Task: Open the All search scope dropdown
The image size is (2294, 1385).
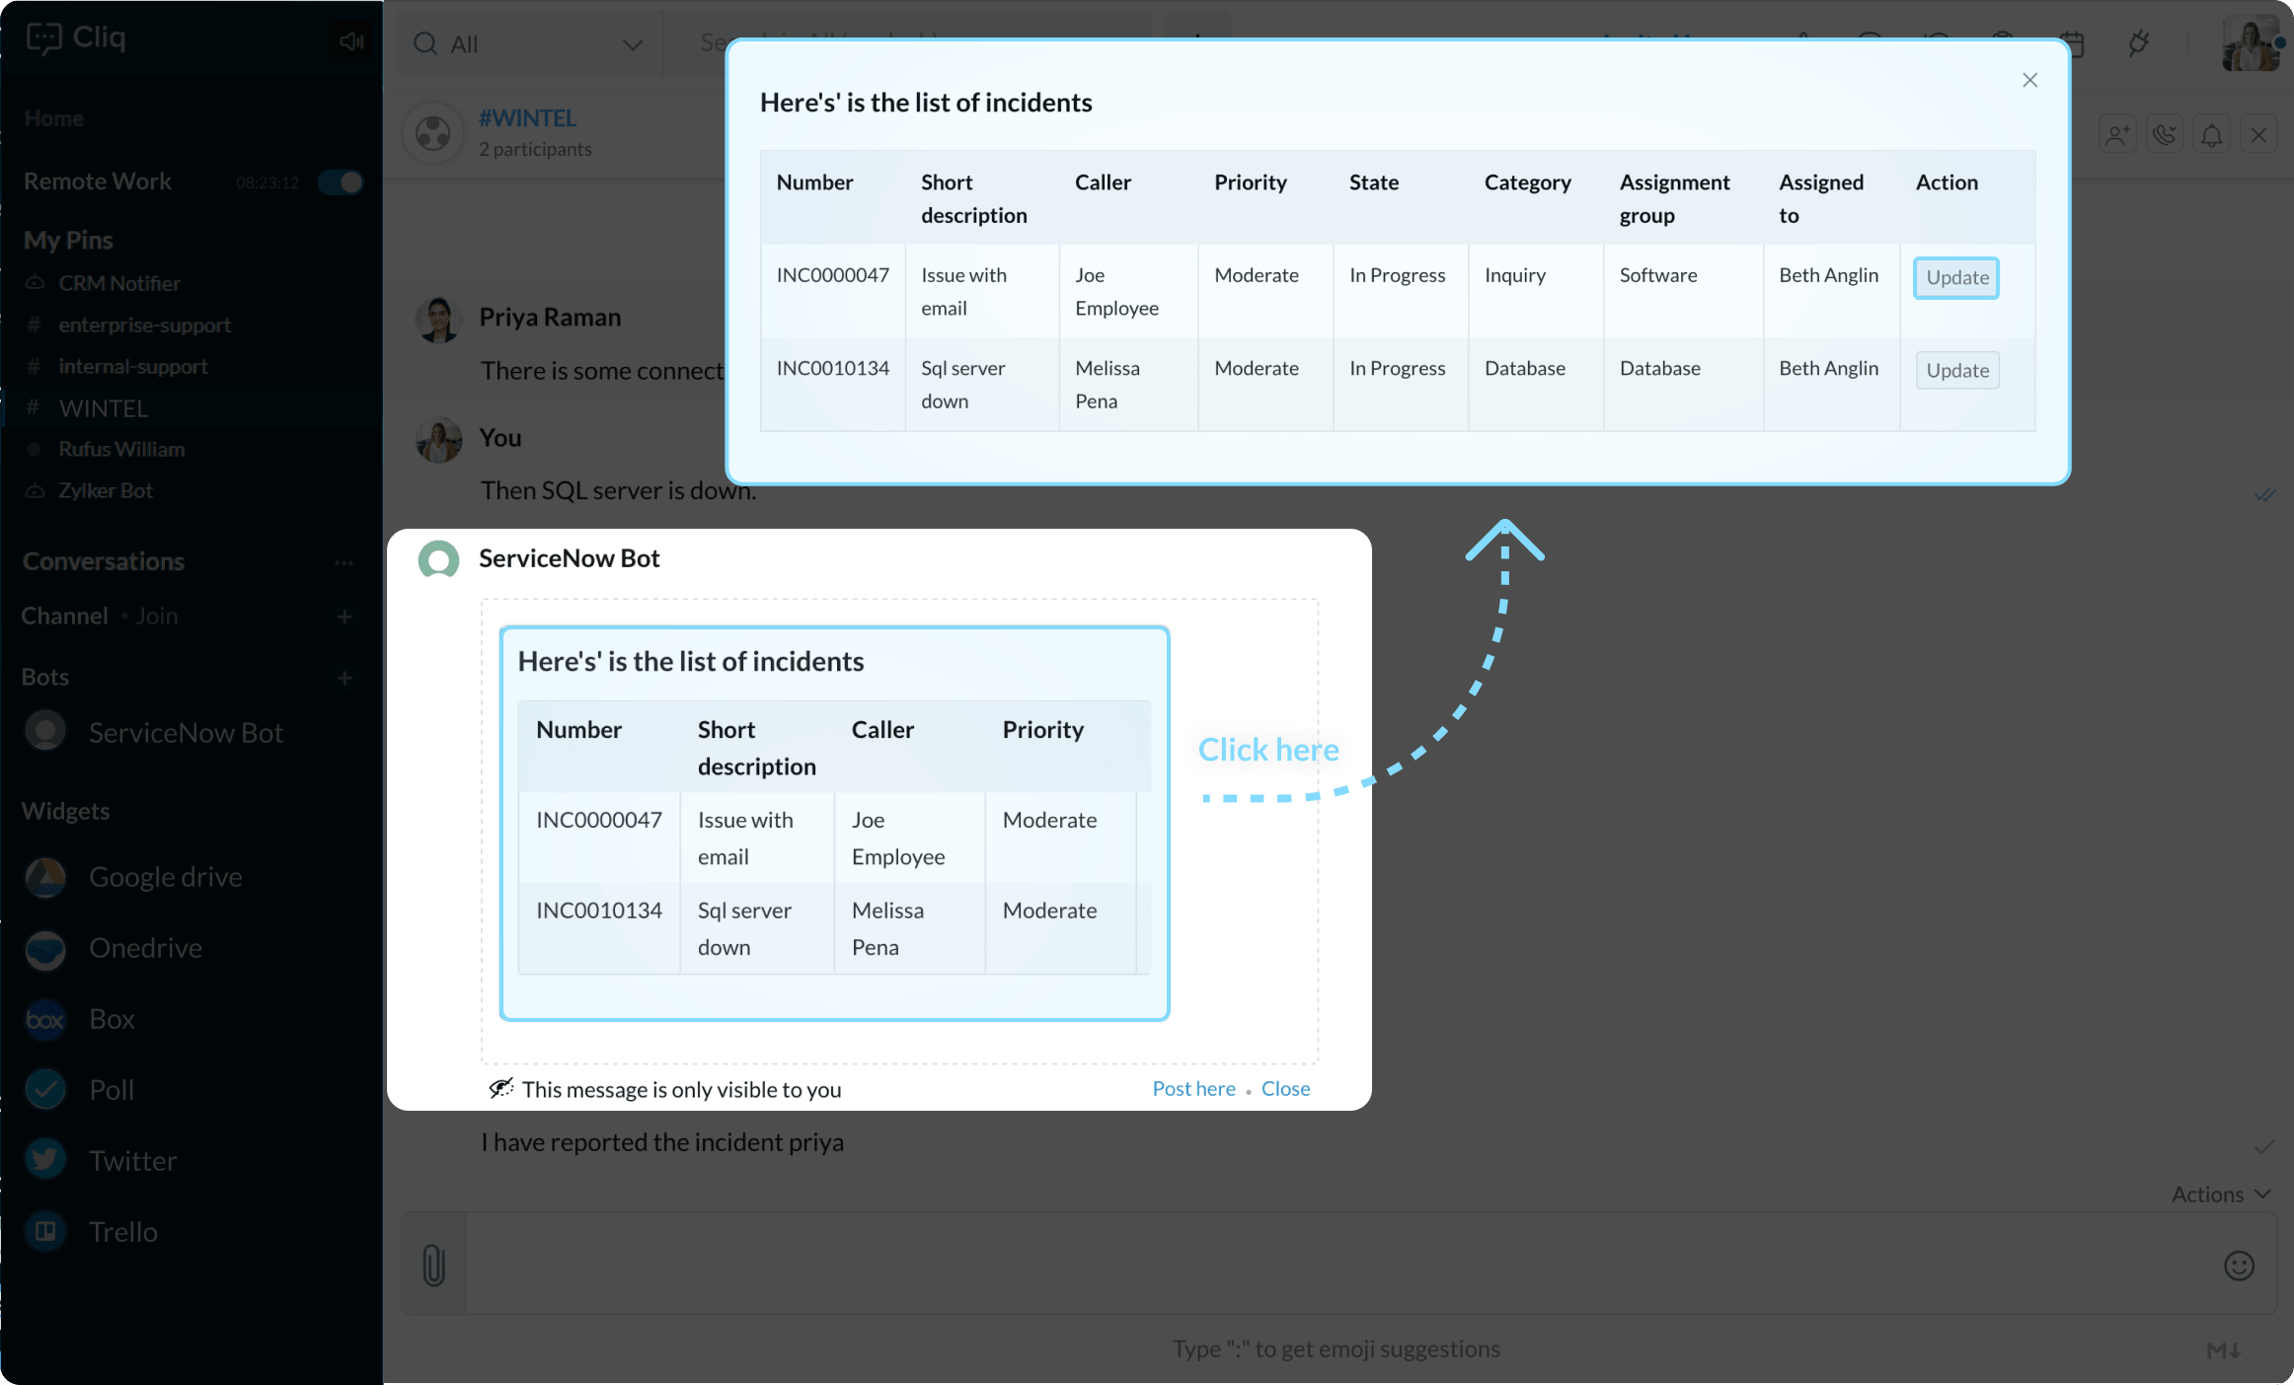Action: tap(529, 43)
